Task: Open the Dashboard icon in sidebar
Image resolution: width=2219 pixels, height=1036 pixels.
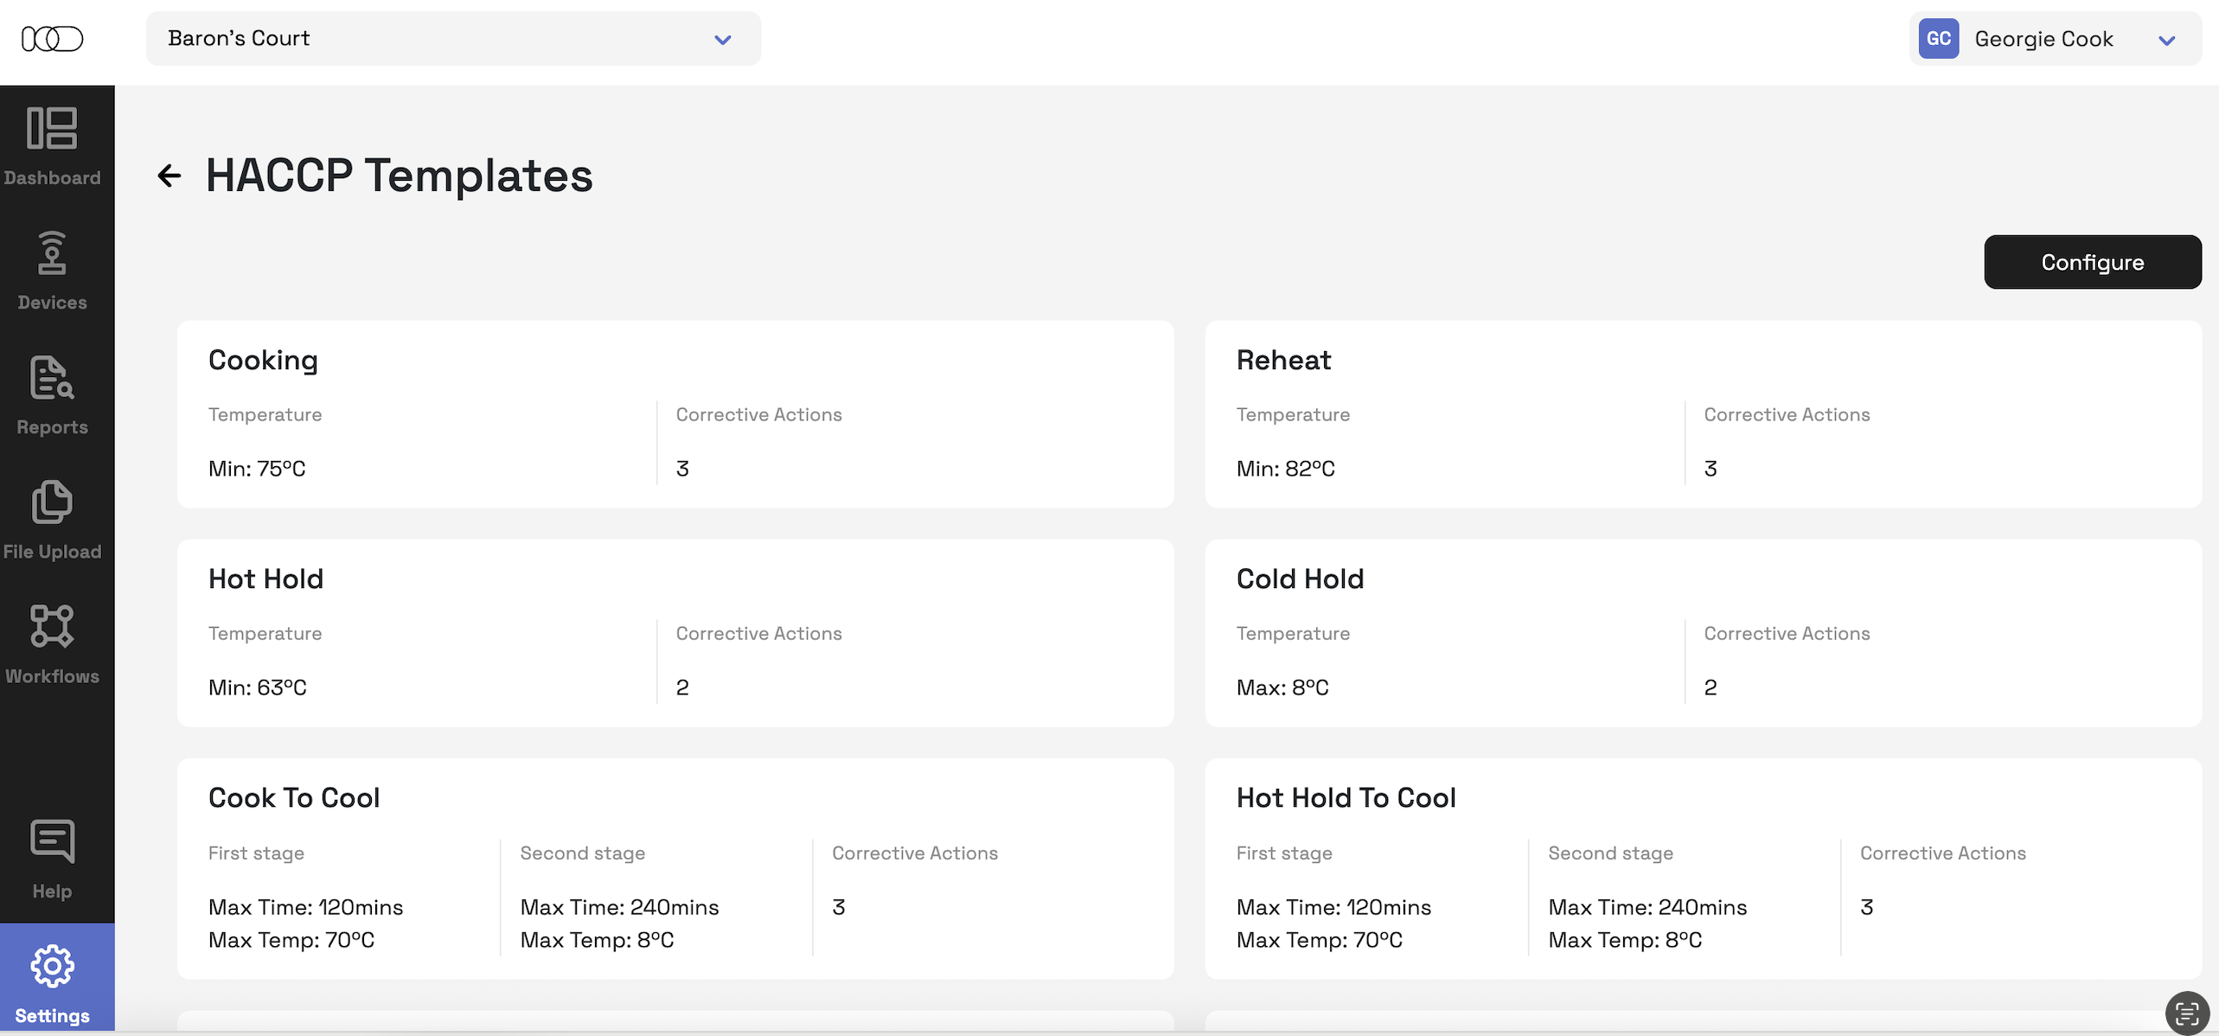Action: (x=52, y=129)
